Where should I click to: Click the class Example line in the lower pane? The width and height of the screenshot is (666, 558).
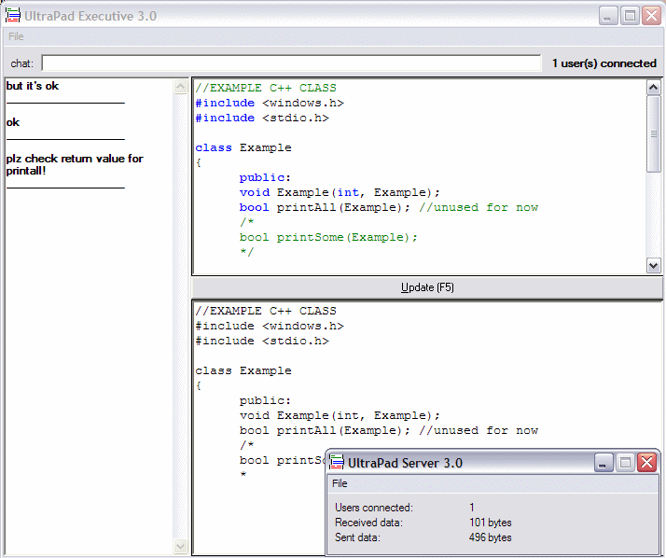point(243,370)
